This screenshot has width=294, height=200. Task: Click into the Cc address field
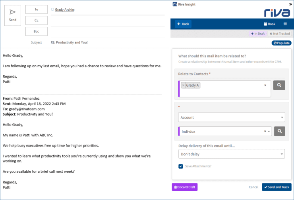[x=107, y=21]
